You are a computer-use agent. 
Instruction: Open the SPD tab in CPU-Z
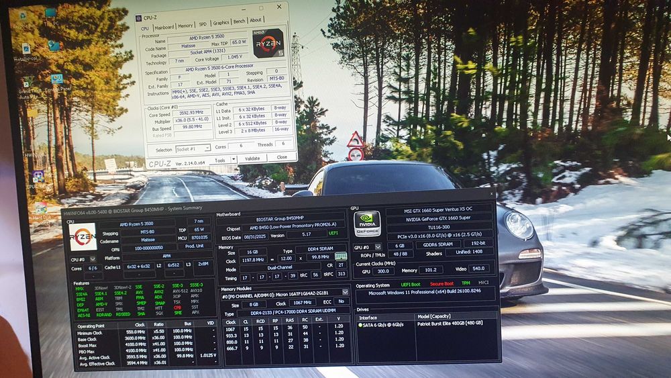click(203, 24)
